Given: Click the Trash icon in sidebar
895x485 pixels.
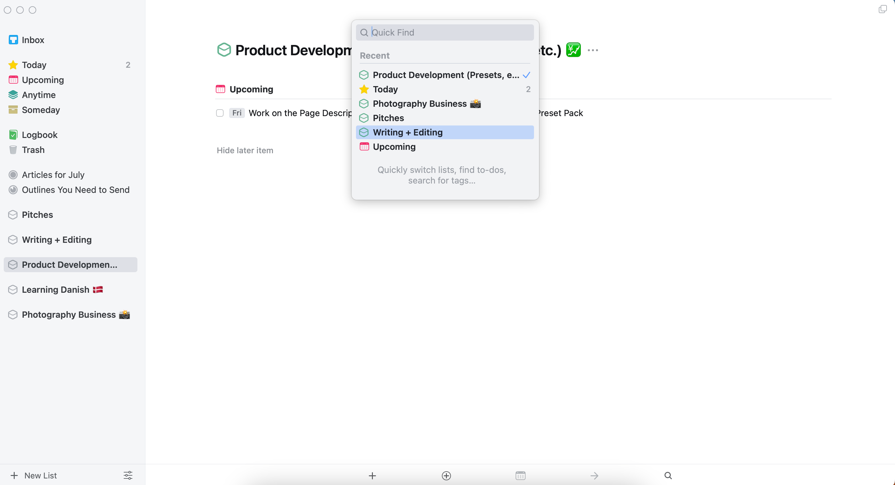Looking at the screenshot, I should pyautogui.click(x=13, y=150).
